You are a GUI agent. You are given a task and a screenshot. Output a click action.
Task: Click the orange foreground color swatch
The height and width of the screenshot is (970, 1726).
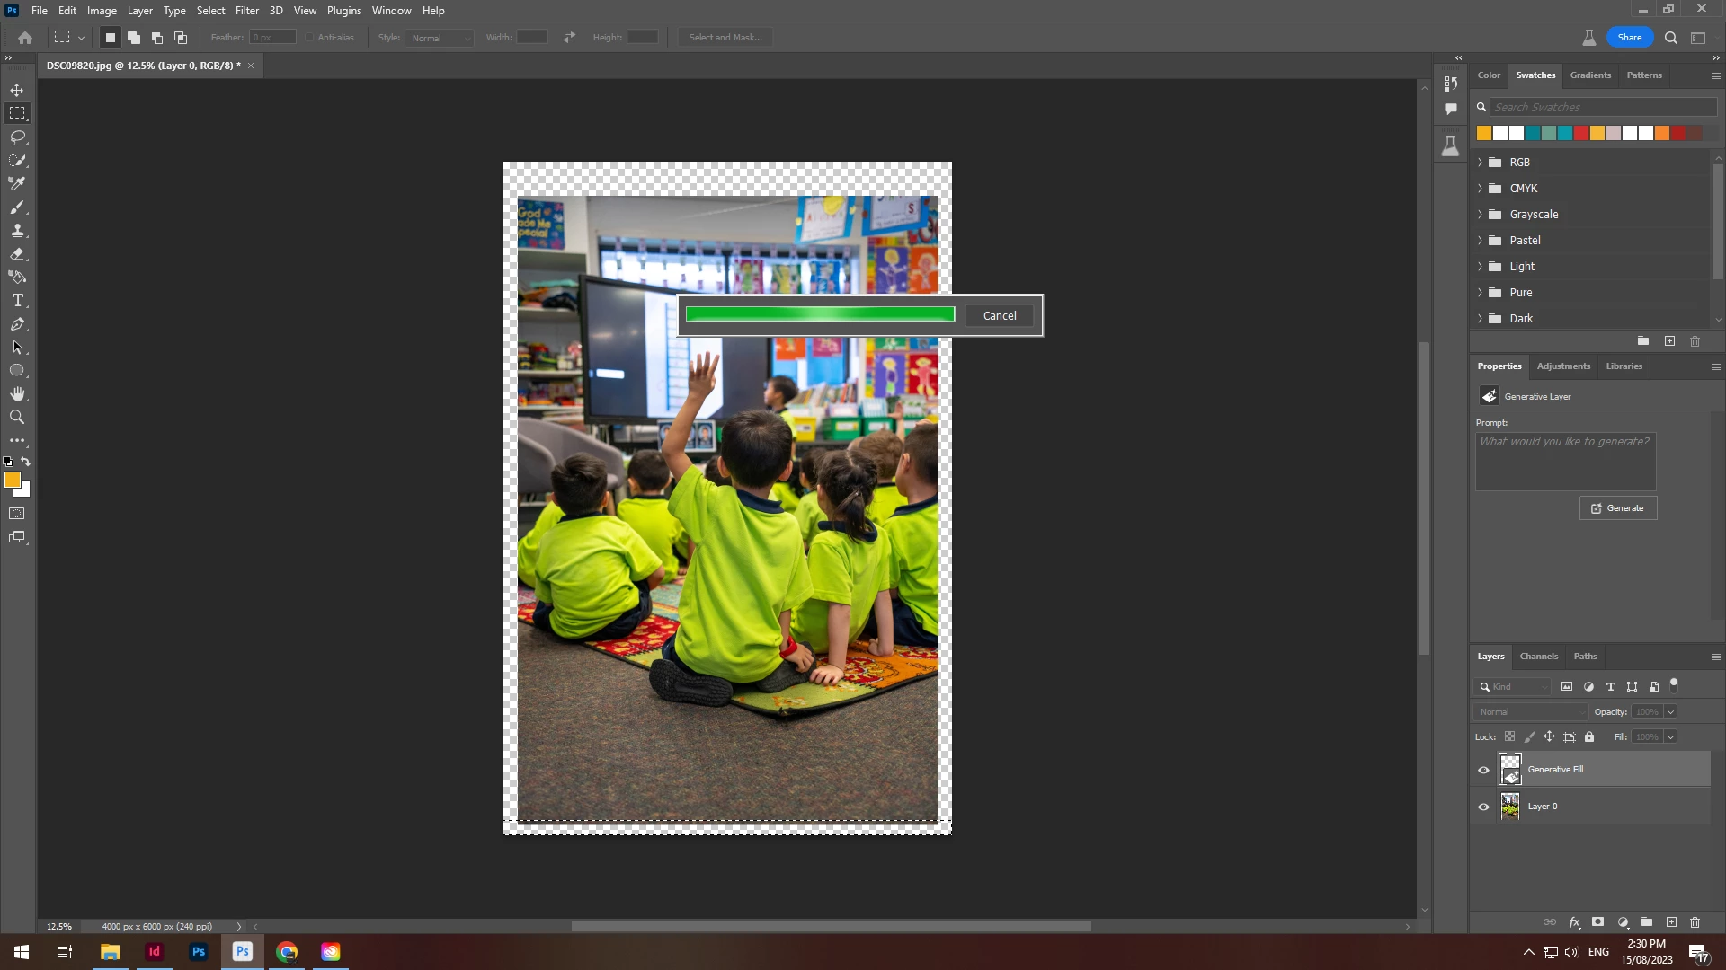coord(12,481)
